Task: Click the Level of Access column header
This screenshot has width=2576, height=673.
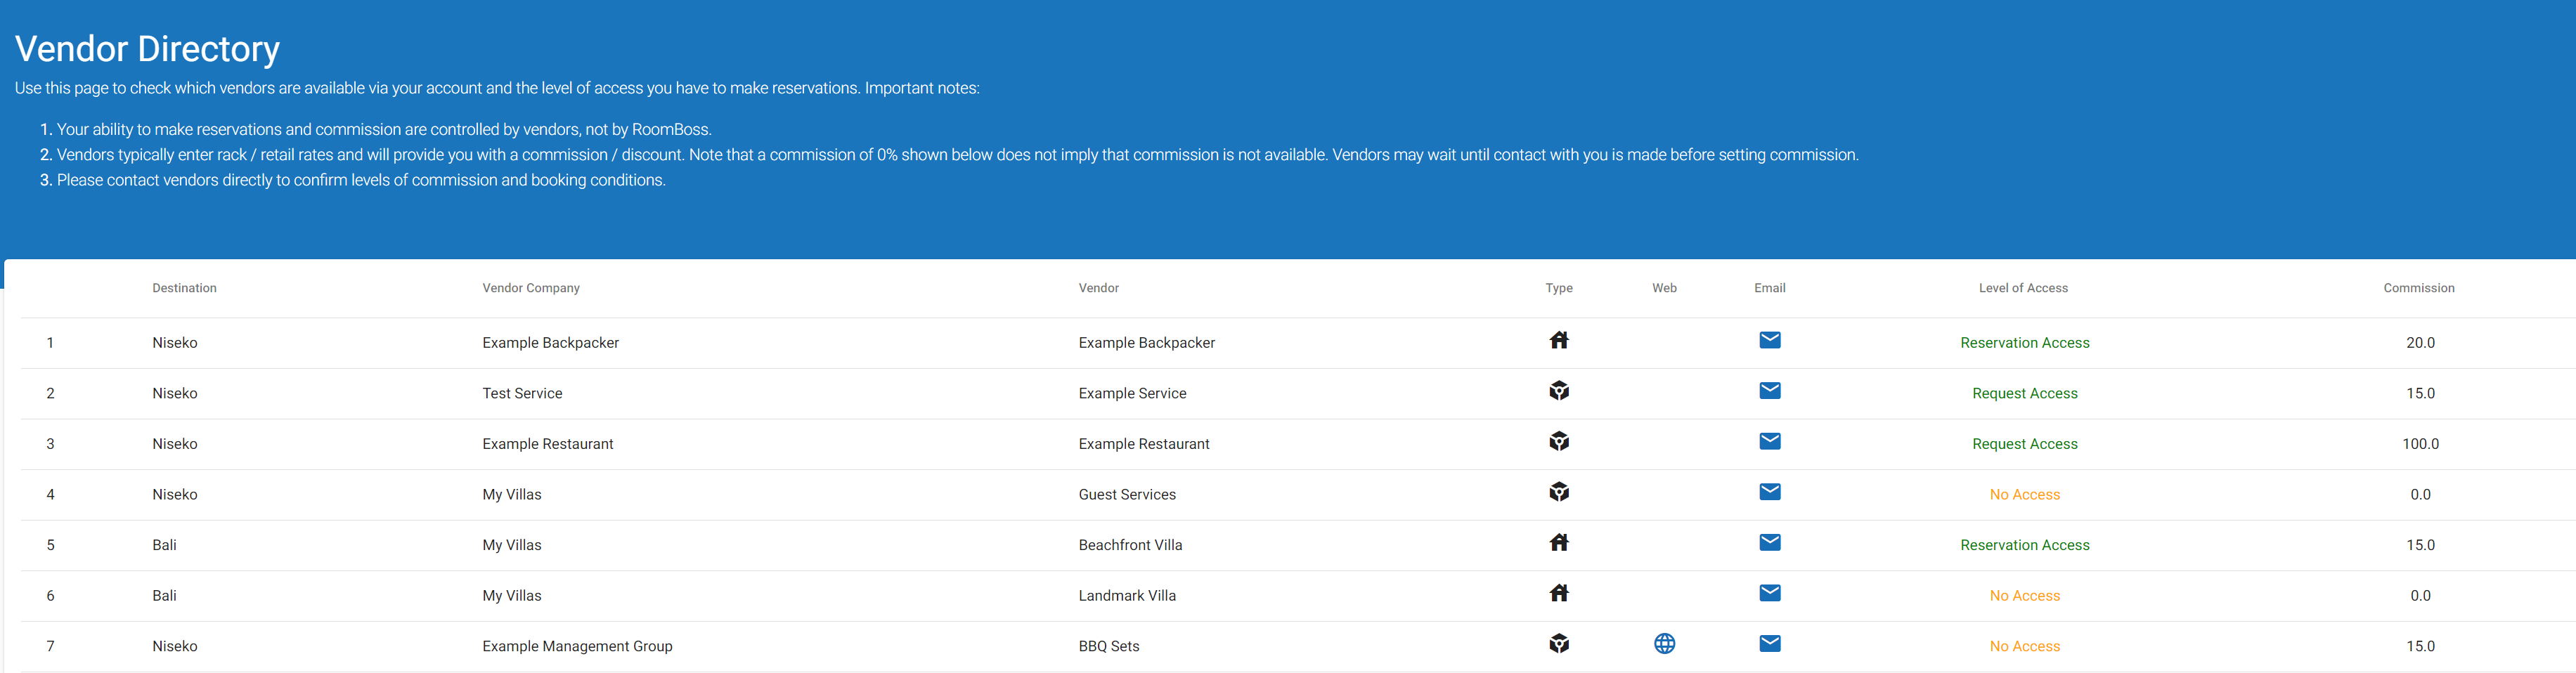Action: (x=2022, y=288)
